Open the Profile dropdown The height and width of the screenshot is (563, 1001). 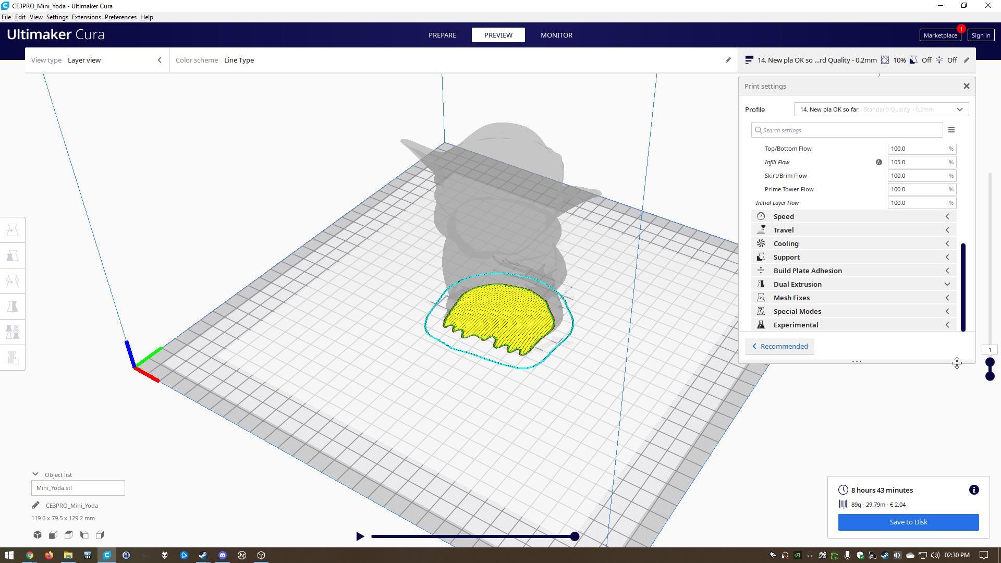(x=881, y=109)
